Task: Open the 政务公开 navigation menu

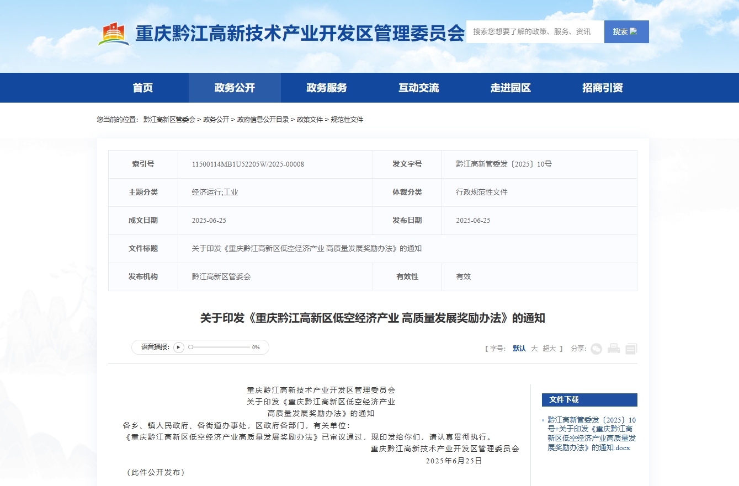Action: pyautogui.click(x=235, y=88)
